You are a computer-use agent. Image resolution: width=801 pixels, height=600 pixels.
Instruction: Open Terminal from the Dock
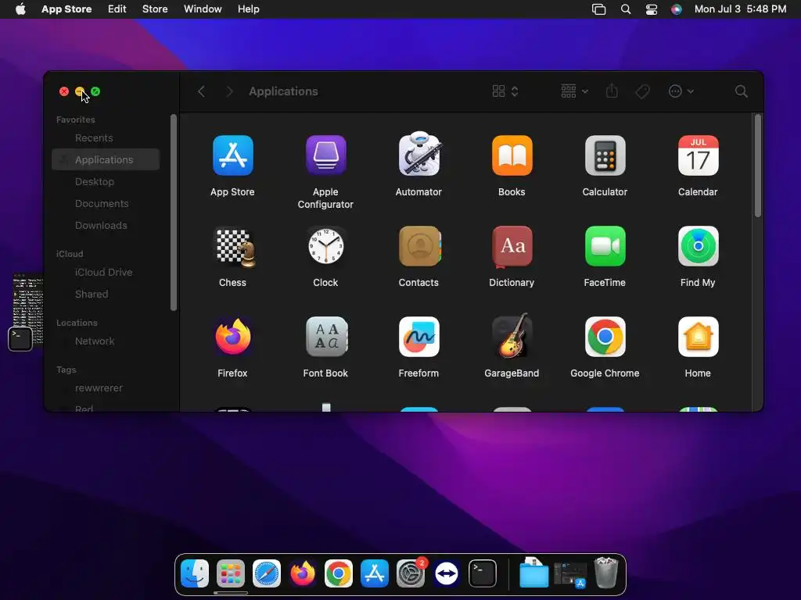click(x=482, y=573)
